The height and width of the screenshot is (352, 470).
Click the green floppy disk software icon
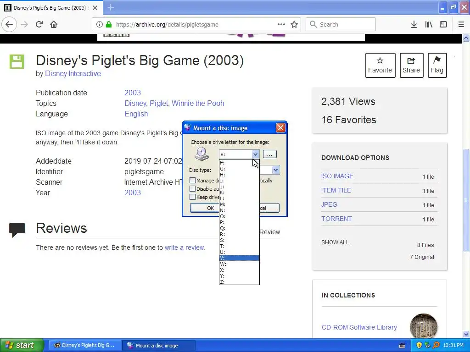17,62
